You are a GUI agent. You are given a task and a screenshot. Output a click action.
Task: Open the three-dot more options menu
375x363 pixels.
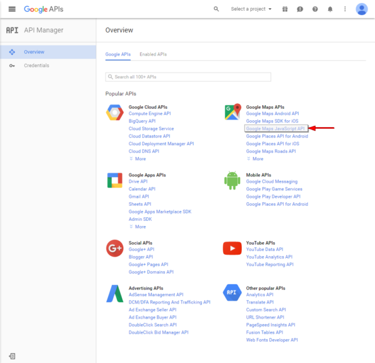(345, 9)
